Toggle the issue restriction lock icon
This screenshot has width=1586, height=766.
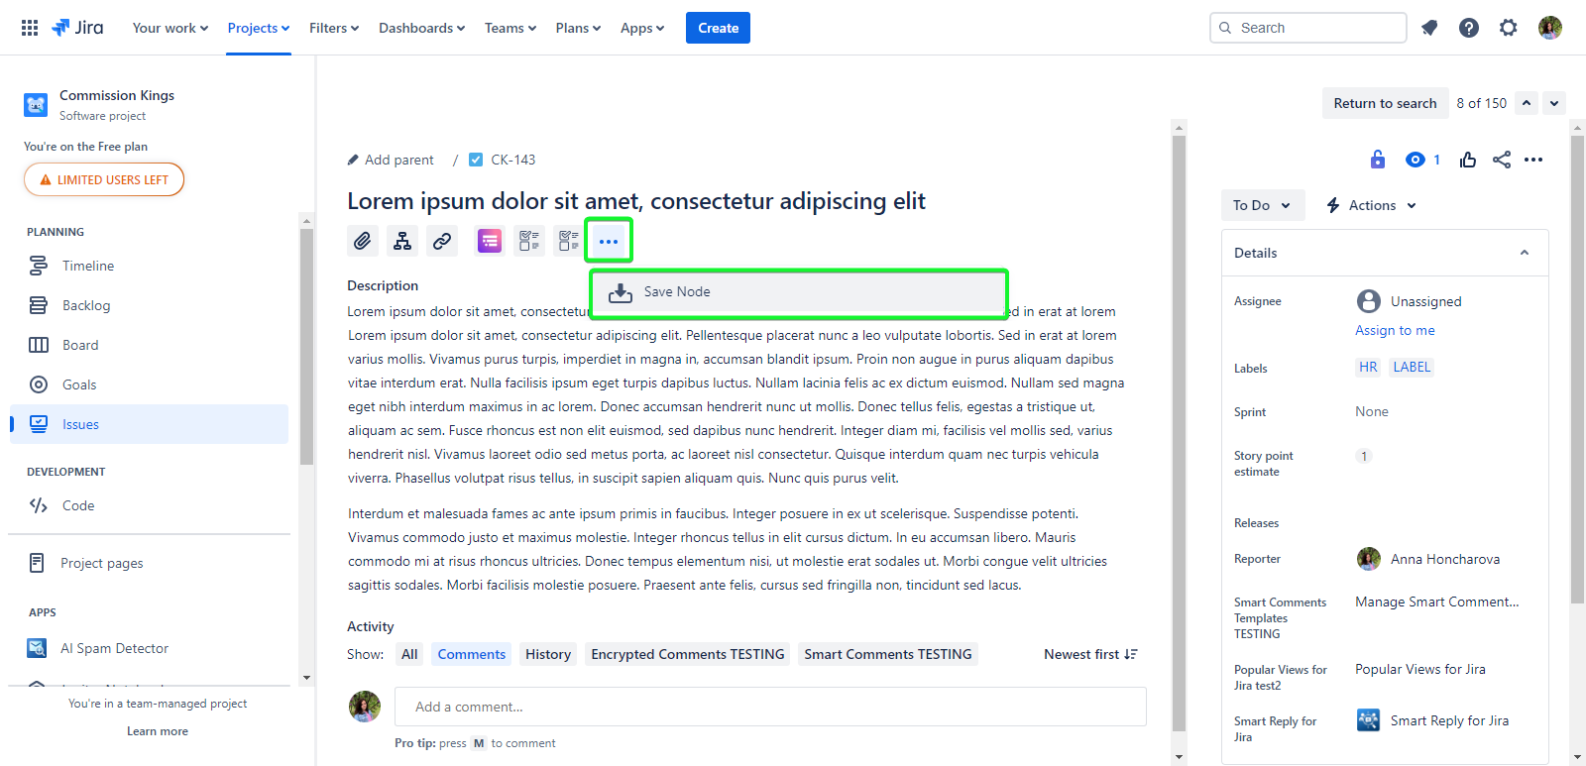click(1378, 160)
